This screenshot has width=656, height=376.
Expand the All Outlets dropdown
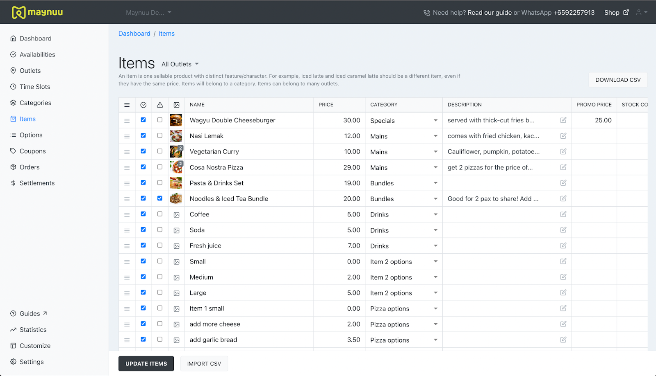180,64
